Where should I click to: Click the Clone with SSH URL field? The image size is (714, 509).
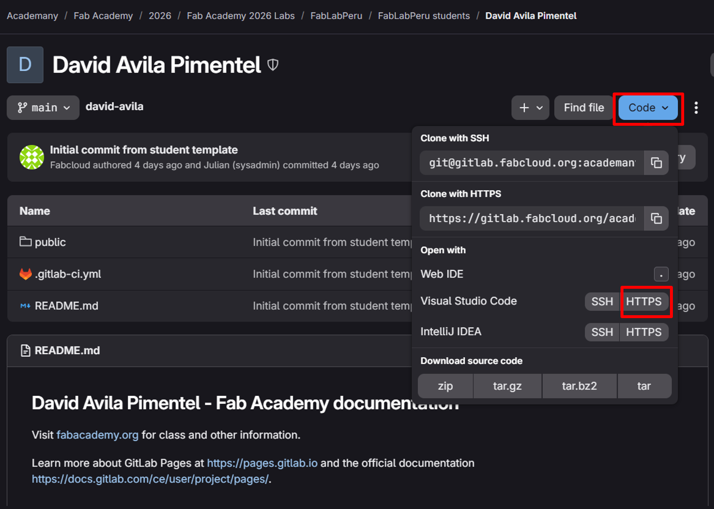click(x=532, y=163)
